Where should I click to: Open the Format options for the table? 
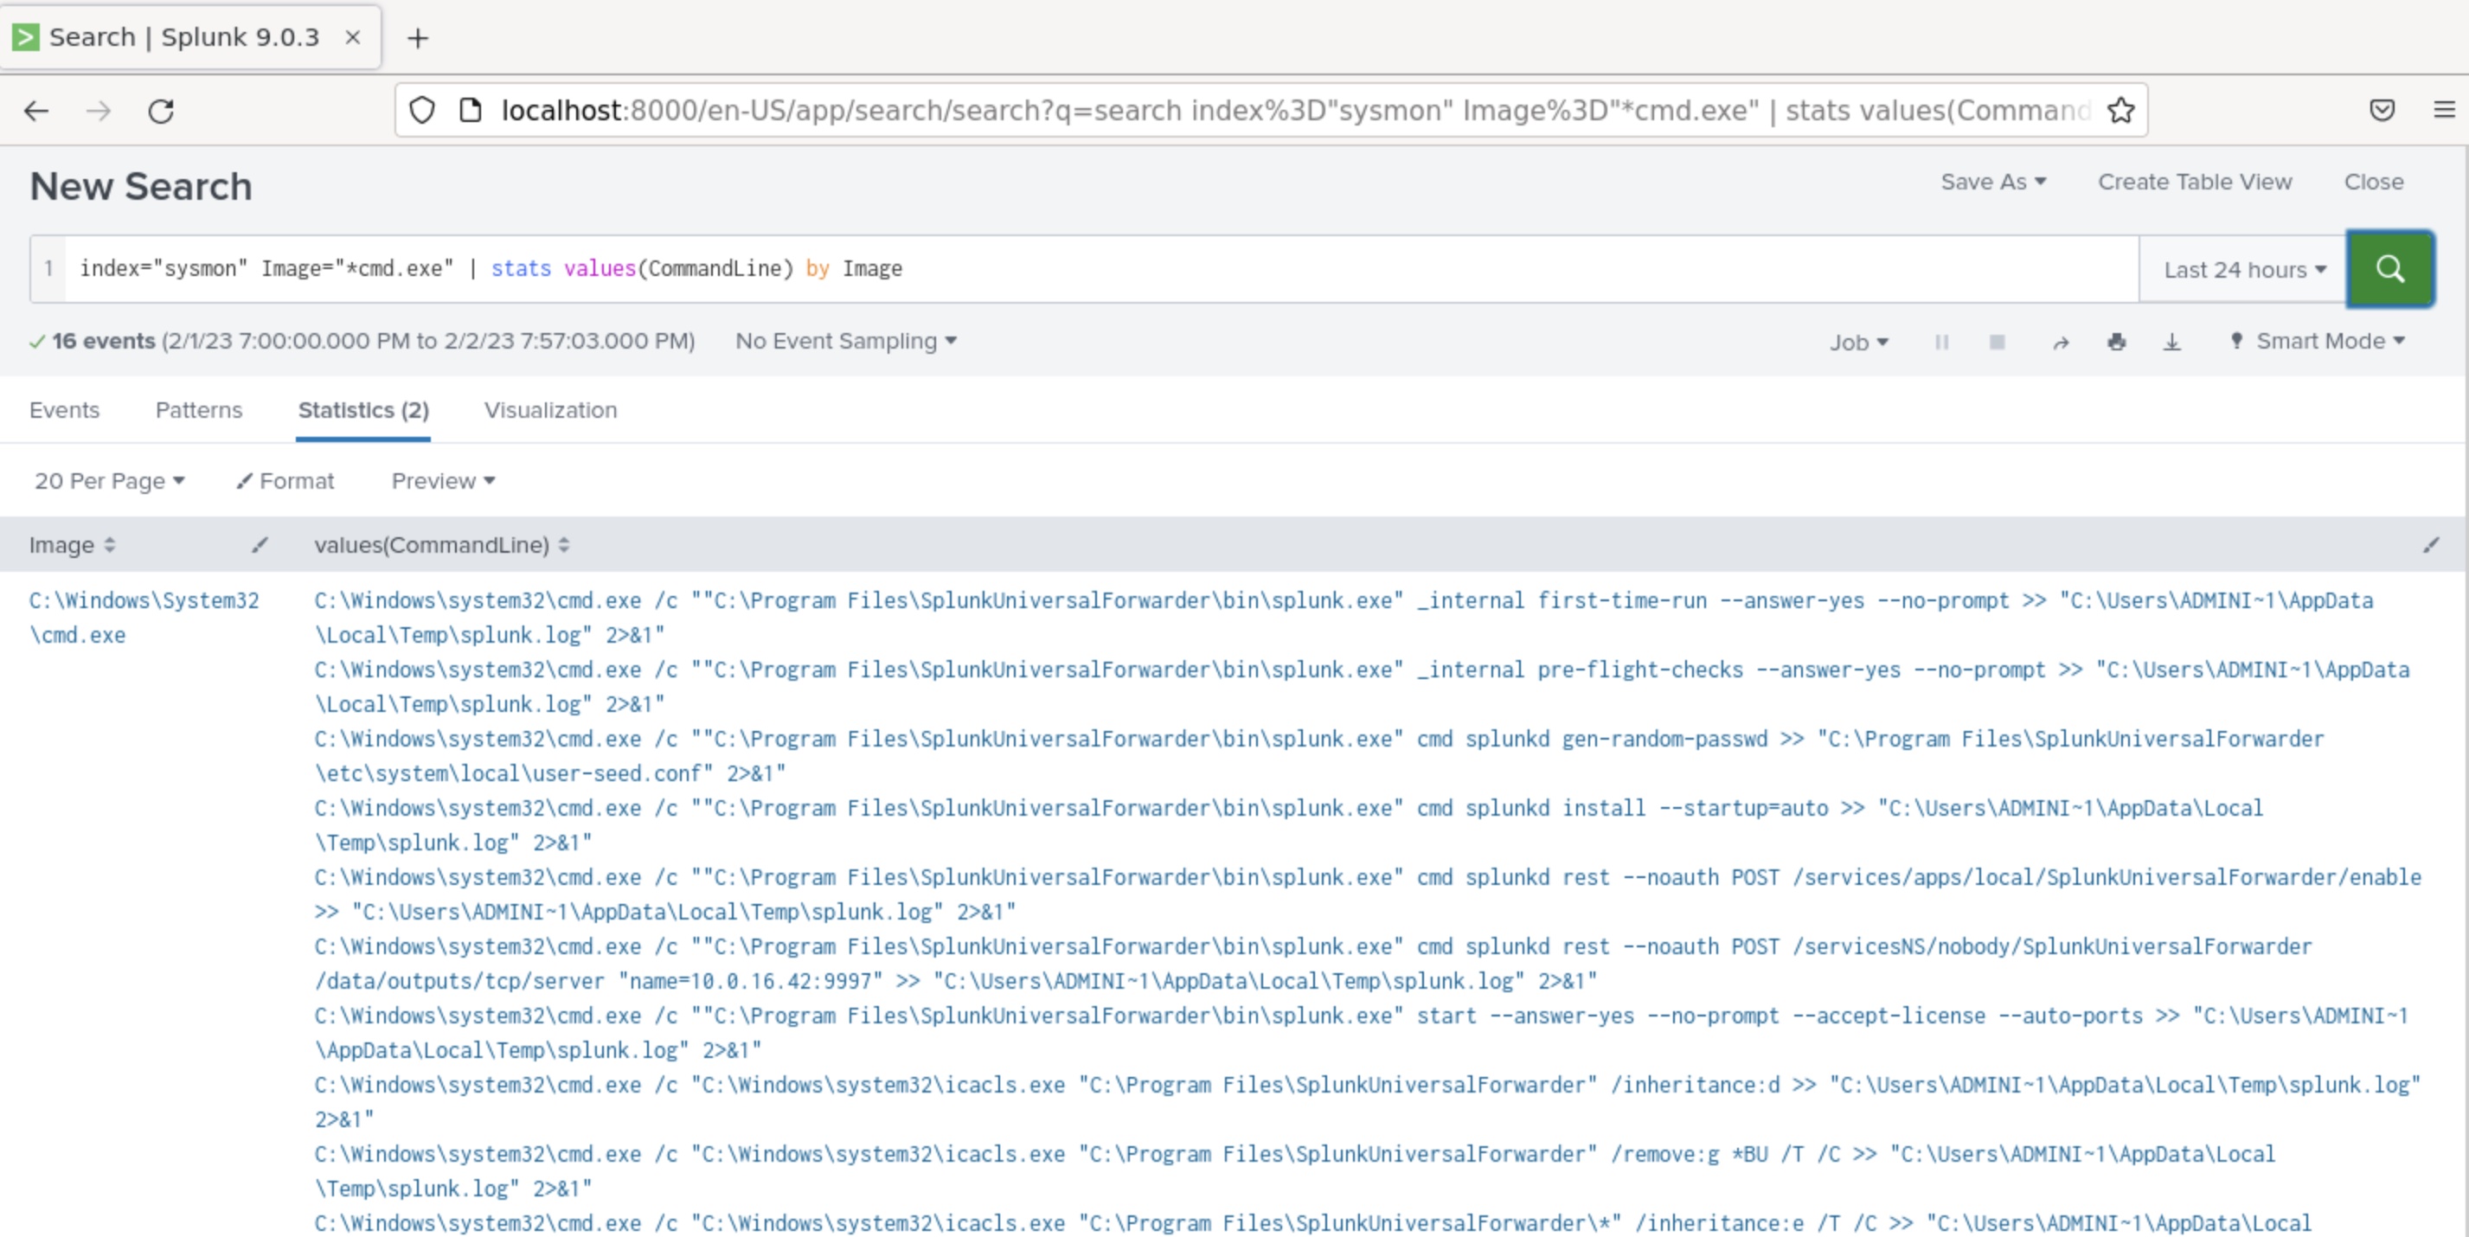pyautogui.click(x=285, y=481)
